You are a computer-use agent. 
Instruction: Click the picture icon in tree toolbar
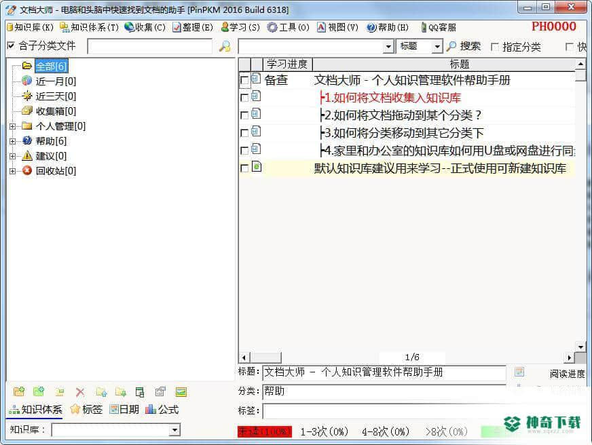coord(181,392)
